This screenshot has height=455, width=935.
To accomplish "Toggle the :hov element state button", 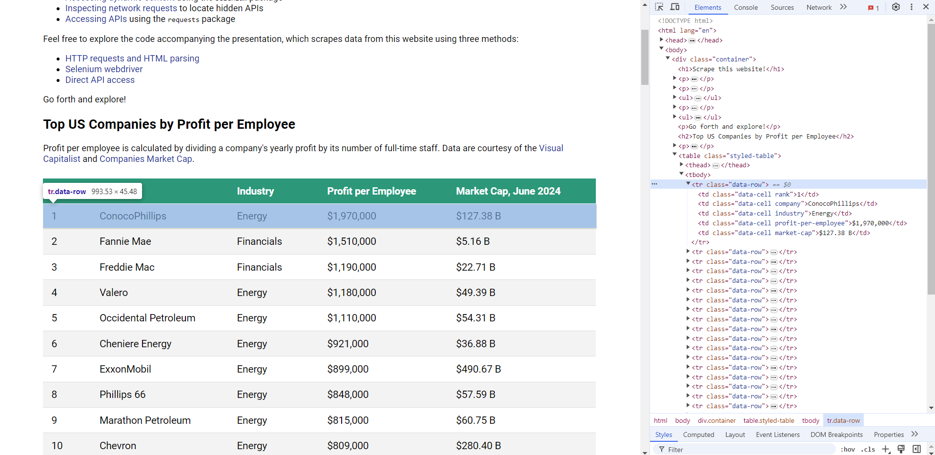I will pos(847,449).
